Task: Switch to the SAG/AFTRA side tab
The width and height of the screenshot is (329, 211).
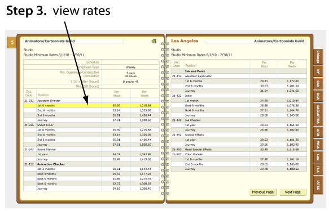Action: click(318, 114)
